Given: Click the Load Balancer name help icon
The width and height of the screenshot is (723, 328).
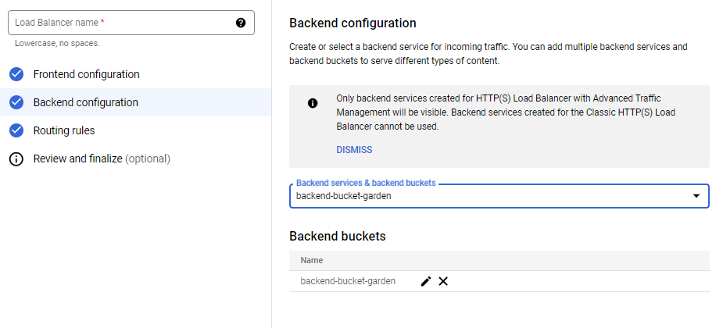Looking at the screenshot, I should [x=241, y=23].
